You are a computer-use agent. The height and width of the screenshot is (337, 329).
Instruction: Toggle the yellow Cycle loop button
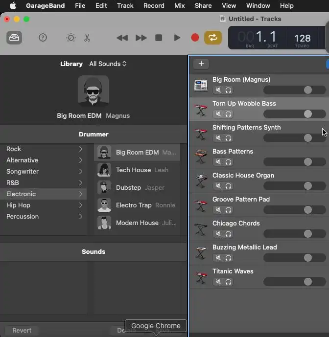213,38
